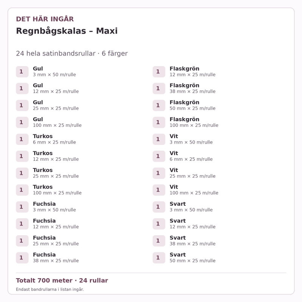302x302 pixels.
Task: Click the quantity badge next to Turkos 6 mm
Action: coord(22,139)
